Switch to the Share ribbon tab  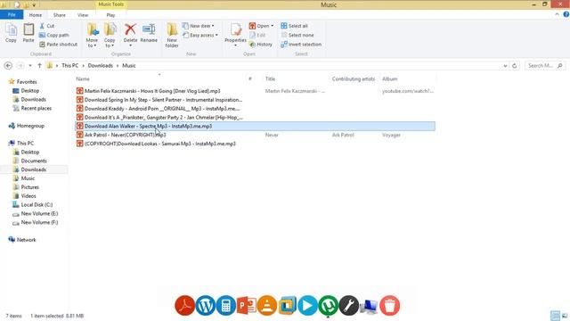(60, 15)
